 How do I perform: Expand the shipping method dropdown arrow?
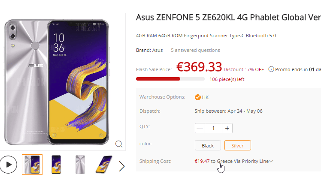coord(271,162)
